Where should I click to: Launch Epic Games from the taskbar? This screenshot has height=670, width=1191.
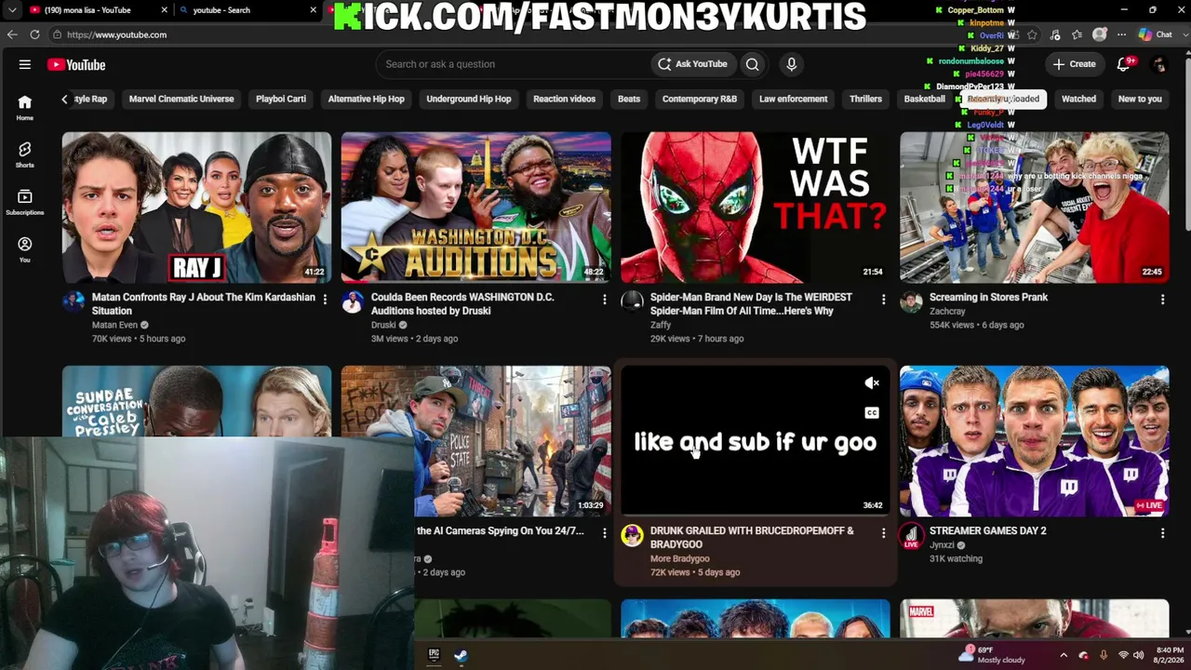pyautogui.click(x=434, y=654)
